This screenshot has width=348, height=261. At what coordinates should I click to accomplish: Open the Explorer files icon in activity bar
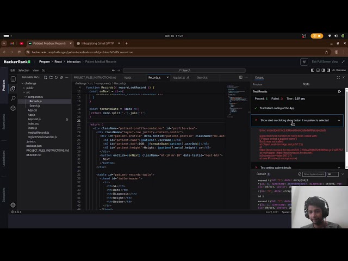click(x=13, y=89)
